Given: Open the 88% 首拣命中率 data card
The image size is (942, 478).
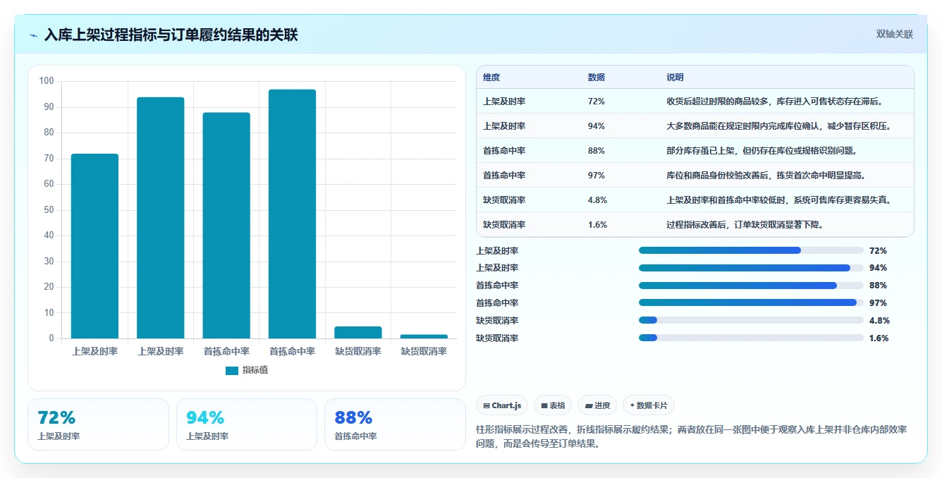Looking at the screenshot, I should 395,424.
